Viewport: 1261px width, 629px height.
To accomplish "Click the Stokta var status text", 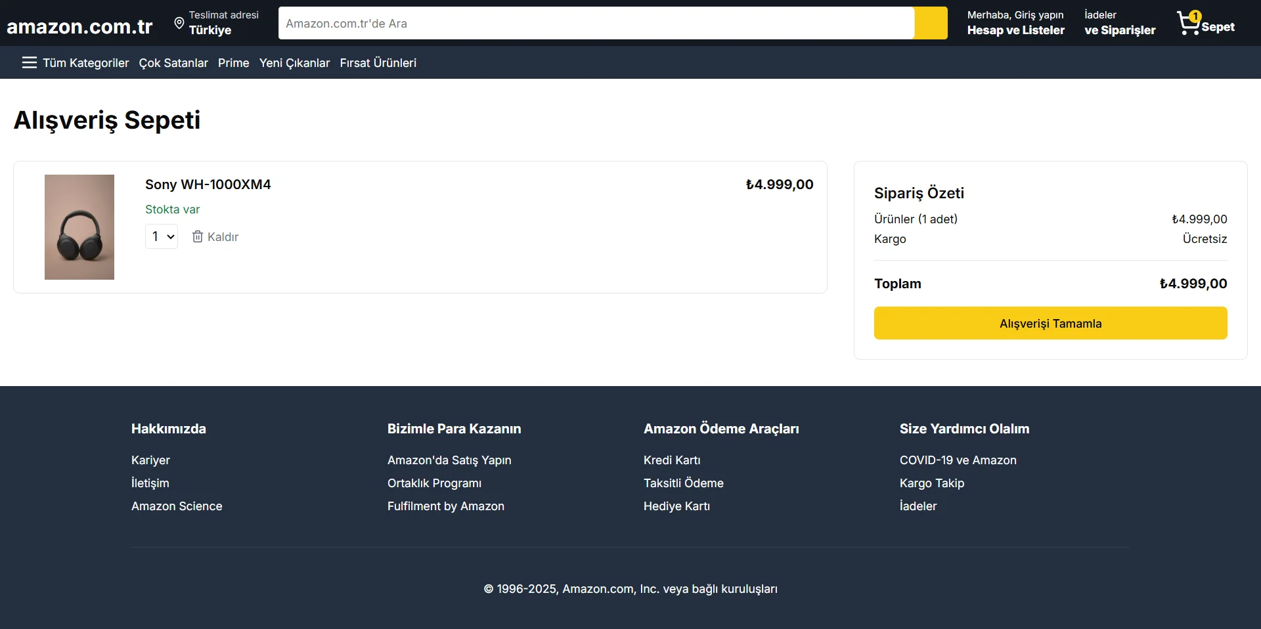I will 172,209.
